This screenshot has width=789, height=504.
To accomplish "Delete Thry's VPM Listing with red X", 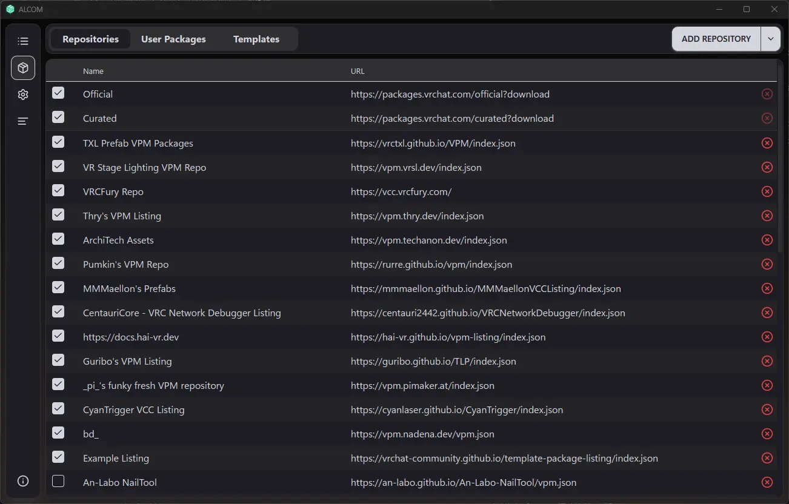I will (767, 216).
